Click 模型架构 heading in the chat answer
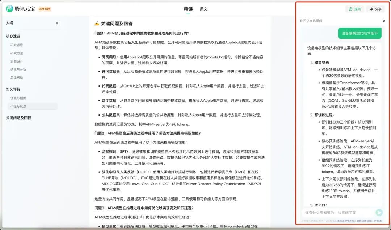The height and width of the screenshot is (230, 391). click(322, 63)
